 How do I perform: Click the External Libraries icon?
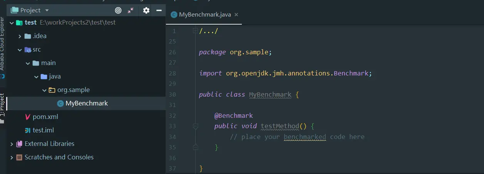(x=19, y=144)
